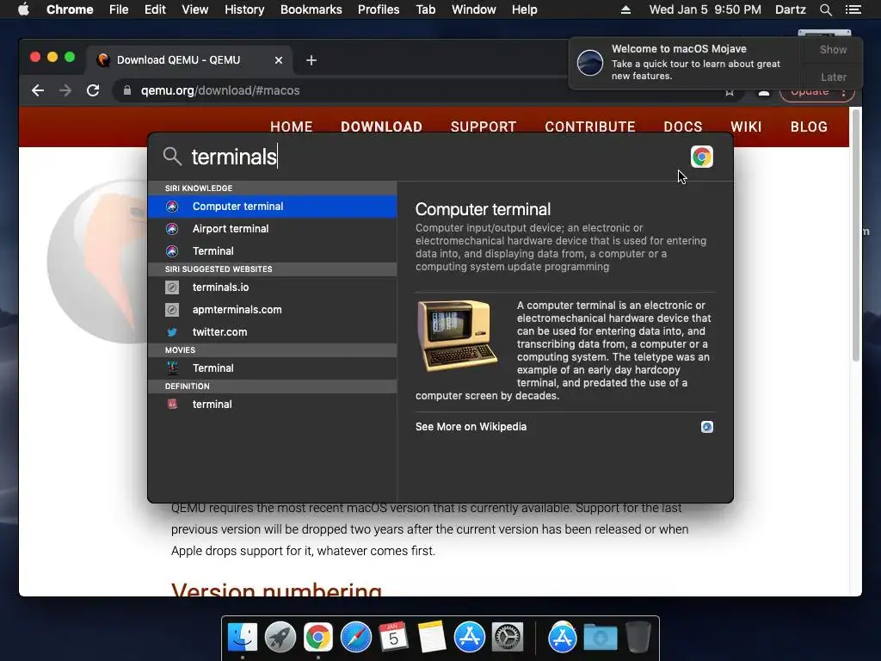The width and height of the screenshot is (881, 661).
Task: Open File menu
Action: pos(119,9)
